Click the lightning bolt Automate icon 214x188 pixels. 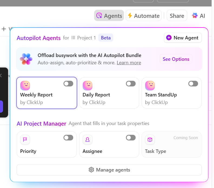click(130, 15)
